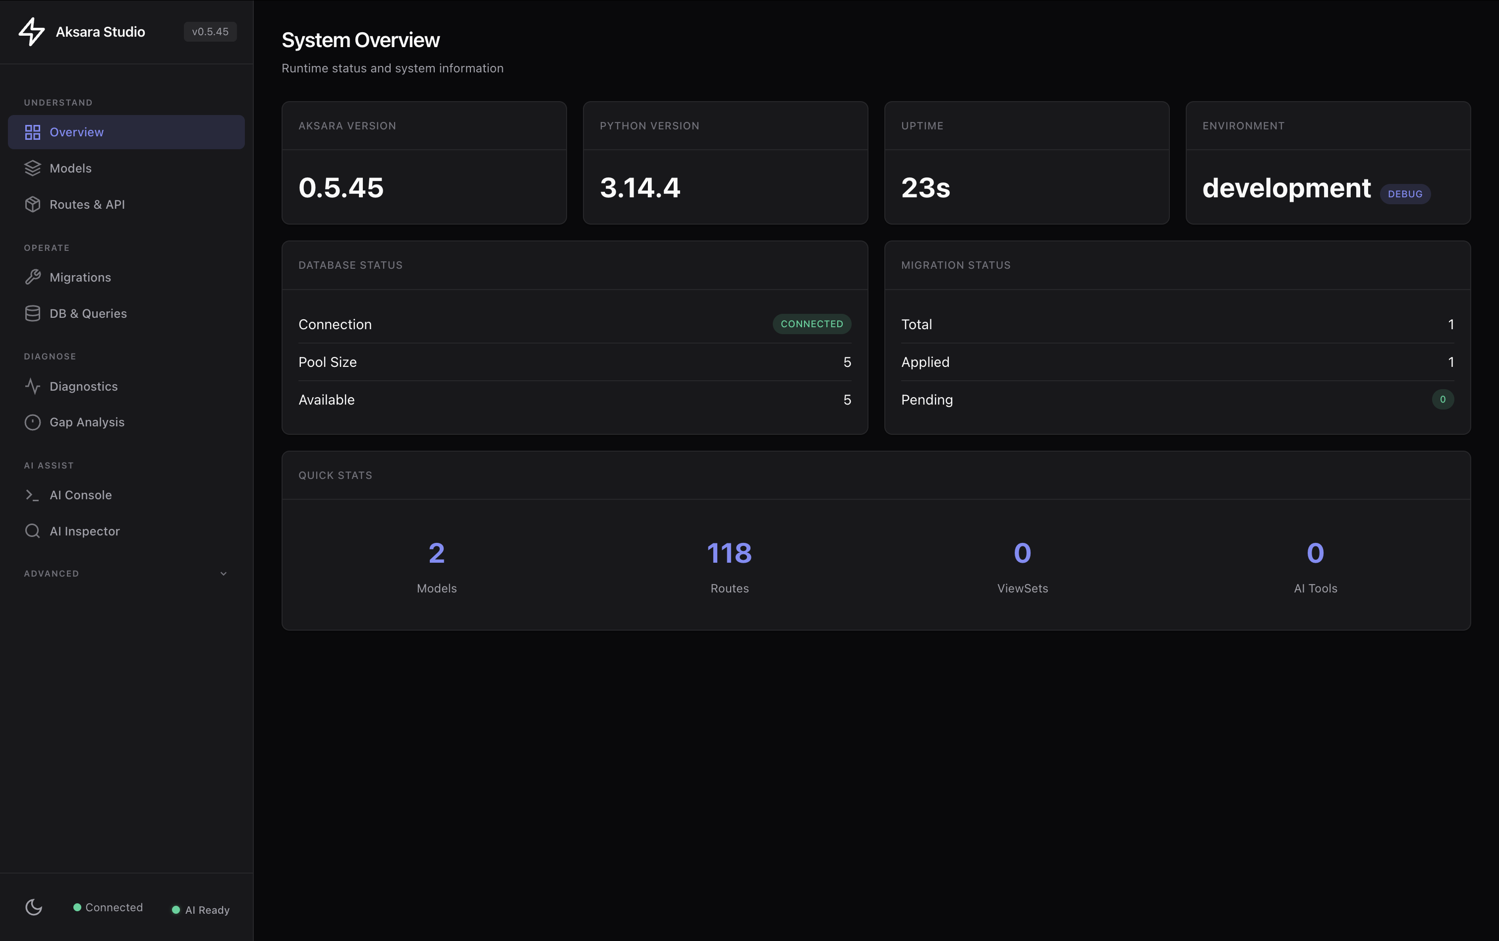
Task: Expand the Advanced section chevron
Action: [224, 573]
